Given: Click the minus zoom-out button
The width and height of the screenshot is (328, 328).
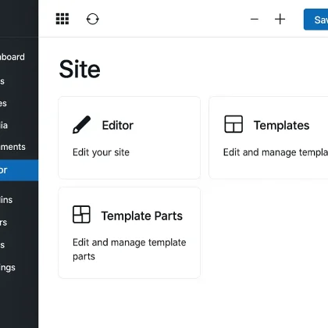Looking at the screenshot, I should click(255, 19).
